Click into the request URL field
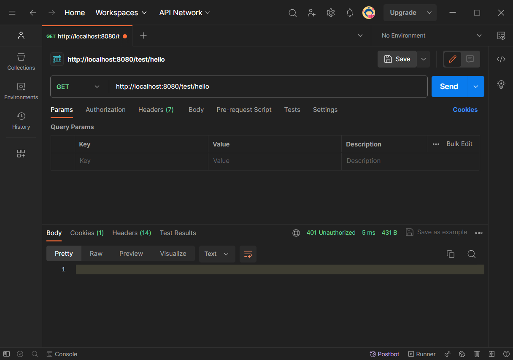 point(268,87)
